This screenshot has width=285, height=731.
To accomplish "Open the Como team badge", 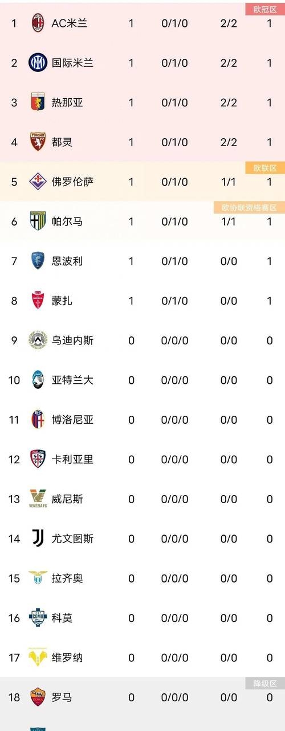I will [x=38, y=617].
